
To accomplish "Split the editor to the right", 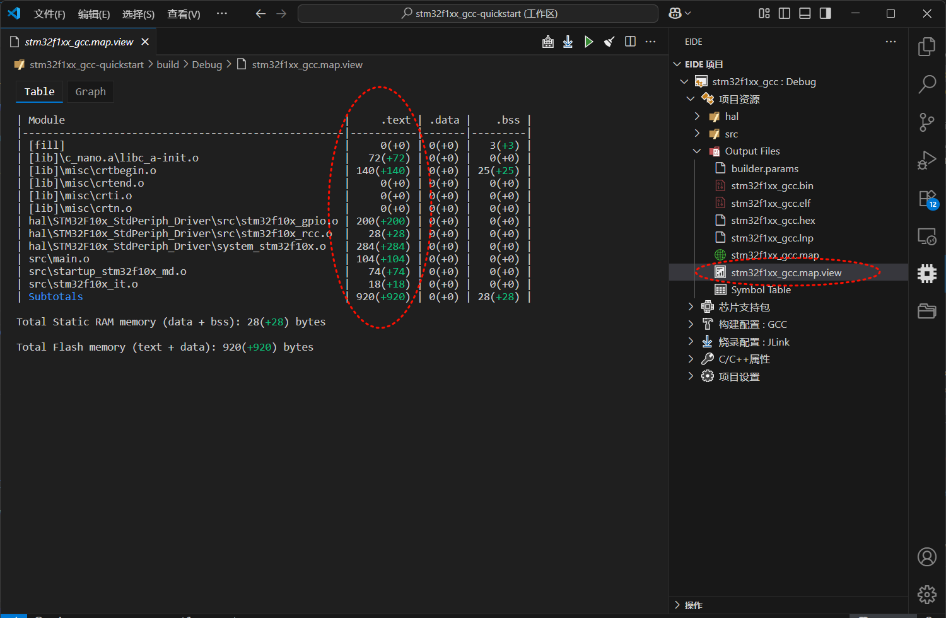I will pos(630,42).
